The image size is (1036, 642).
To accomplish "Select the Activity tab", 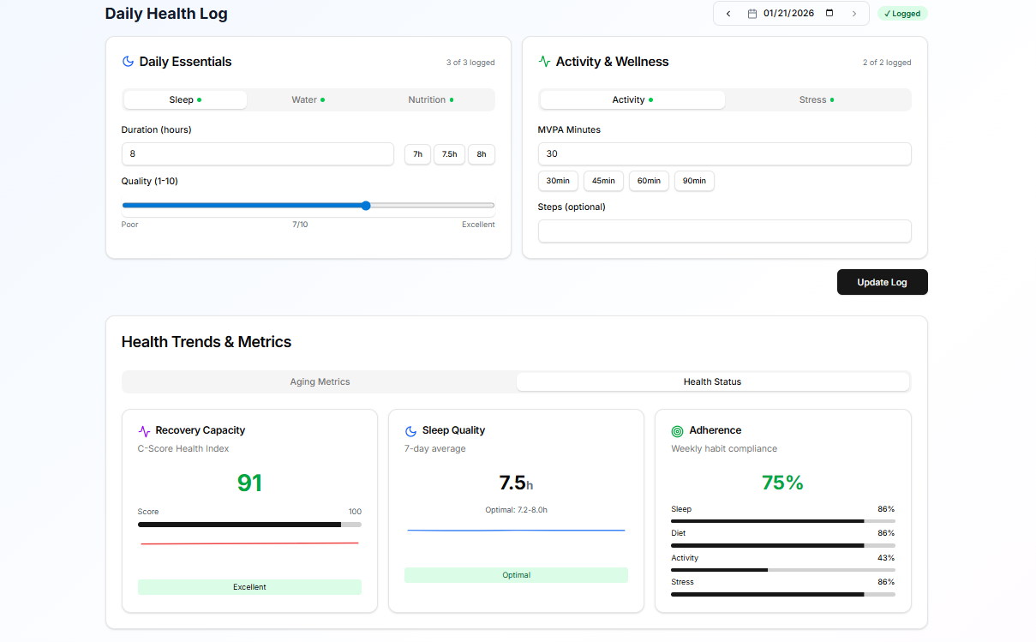I will click(x=632, y=99).
